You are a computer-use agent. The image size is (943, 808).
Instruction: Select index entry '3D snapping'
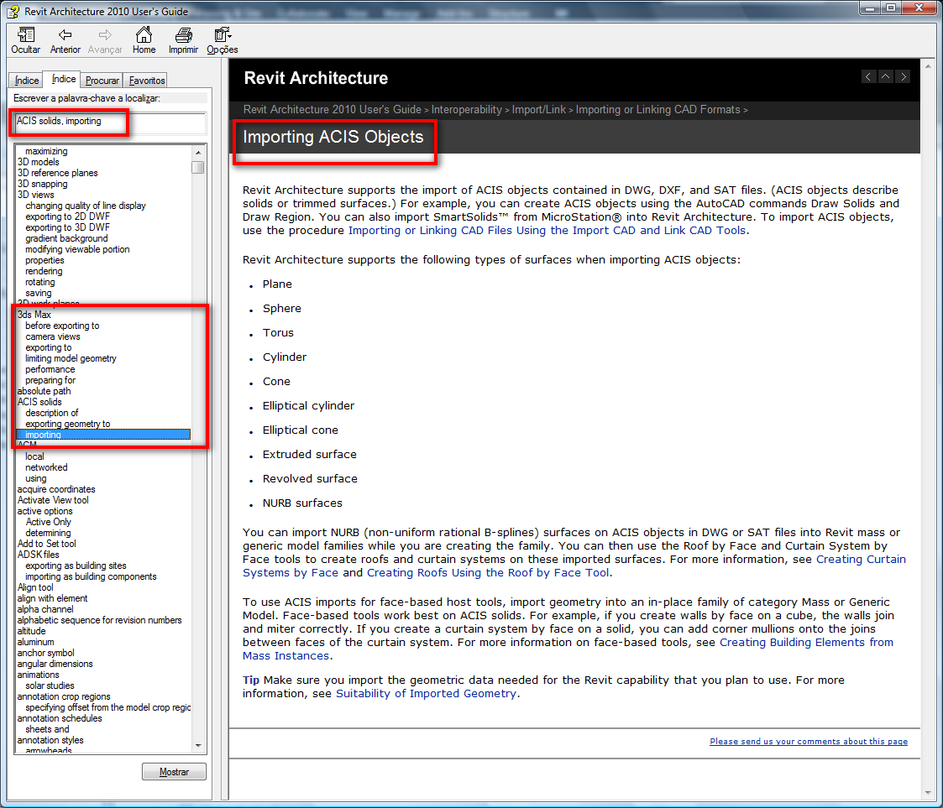click(42, 184)
